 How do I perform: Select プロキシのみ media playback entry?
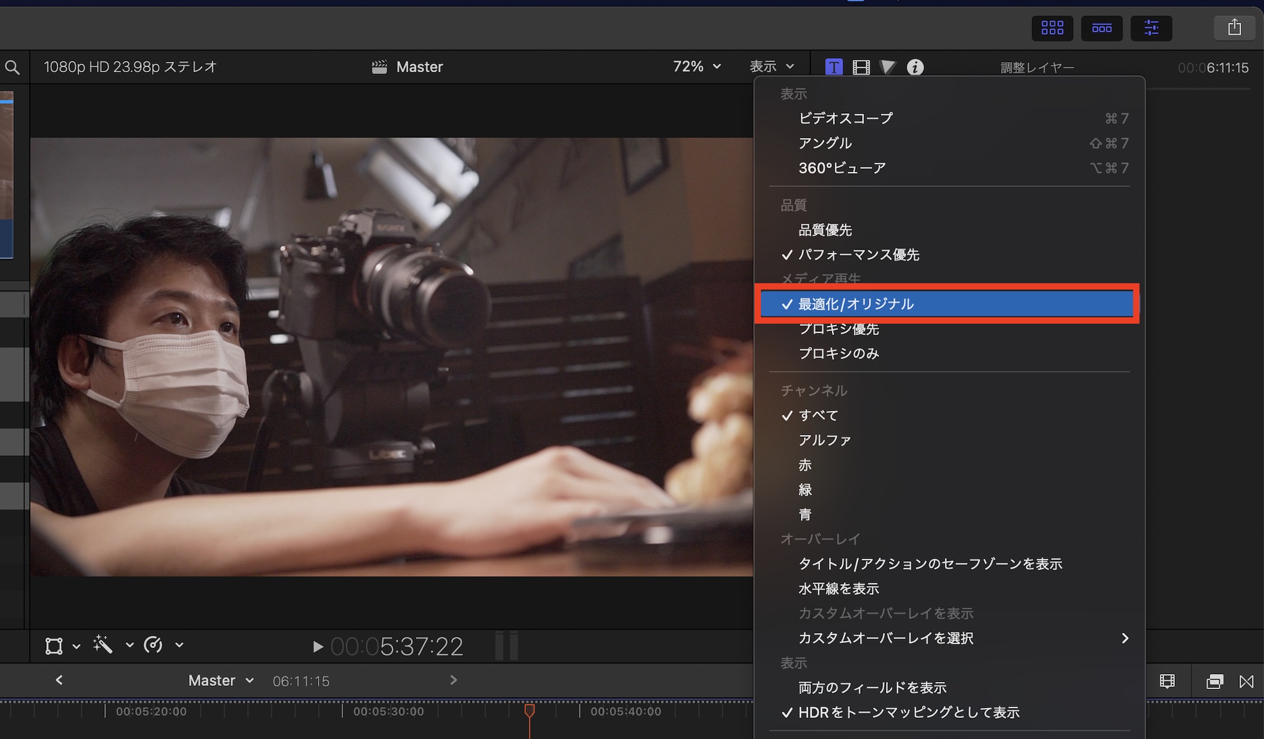[839, 353]
